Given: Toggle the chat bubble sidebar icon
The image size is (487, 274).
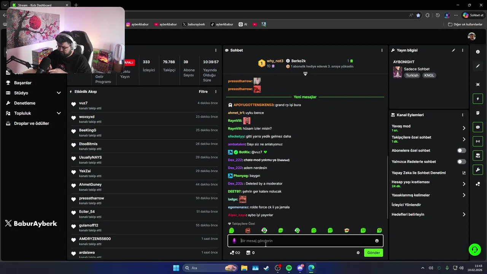Looking at the screenshot, I should tap(478, 127).
